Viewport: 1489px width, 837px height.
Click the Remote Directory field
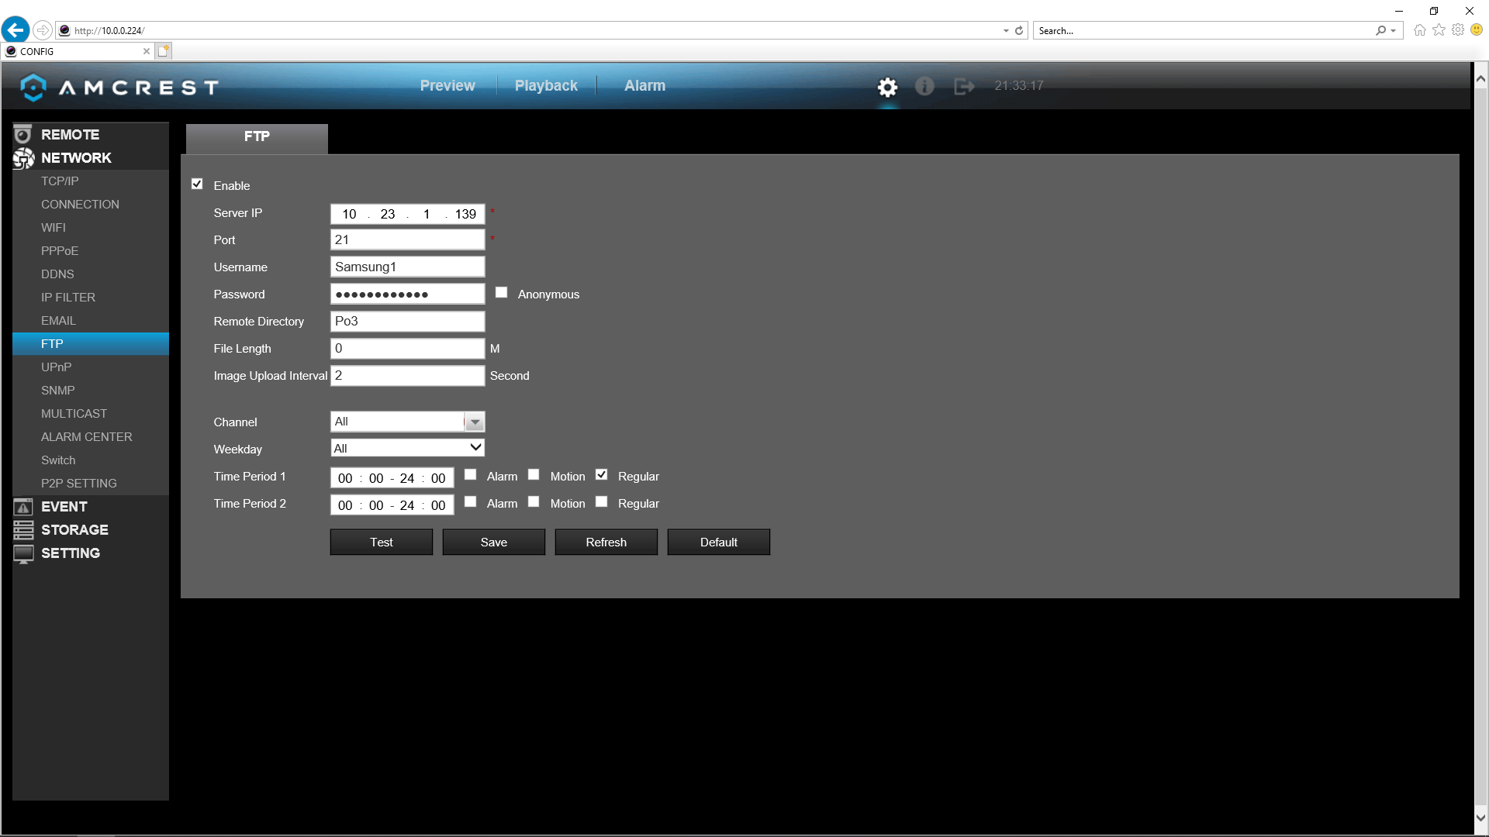pyautogui.click(x=407, y=321)
